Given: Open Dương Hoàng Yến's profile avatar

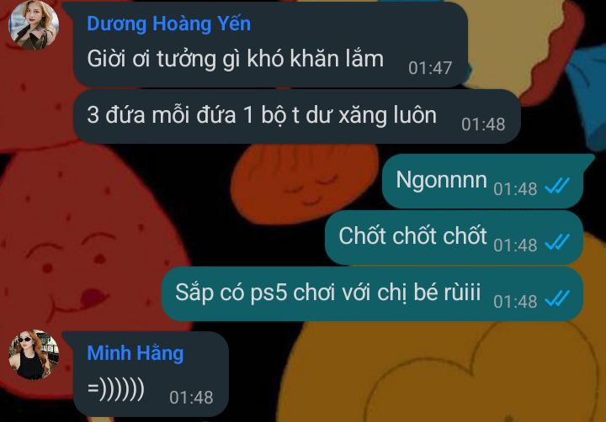Looking at the screenshot, I should pos(34,25).
